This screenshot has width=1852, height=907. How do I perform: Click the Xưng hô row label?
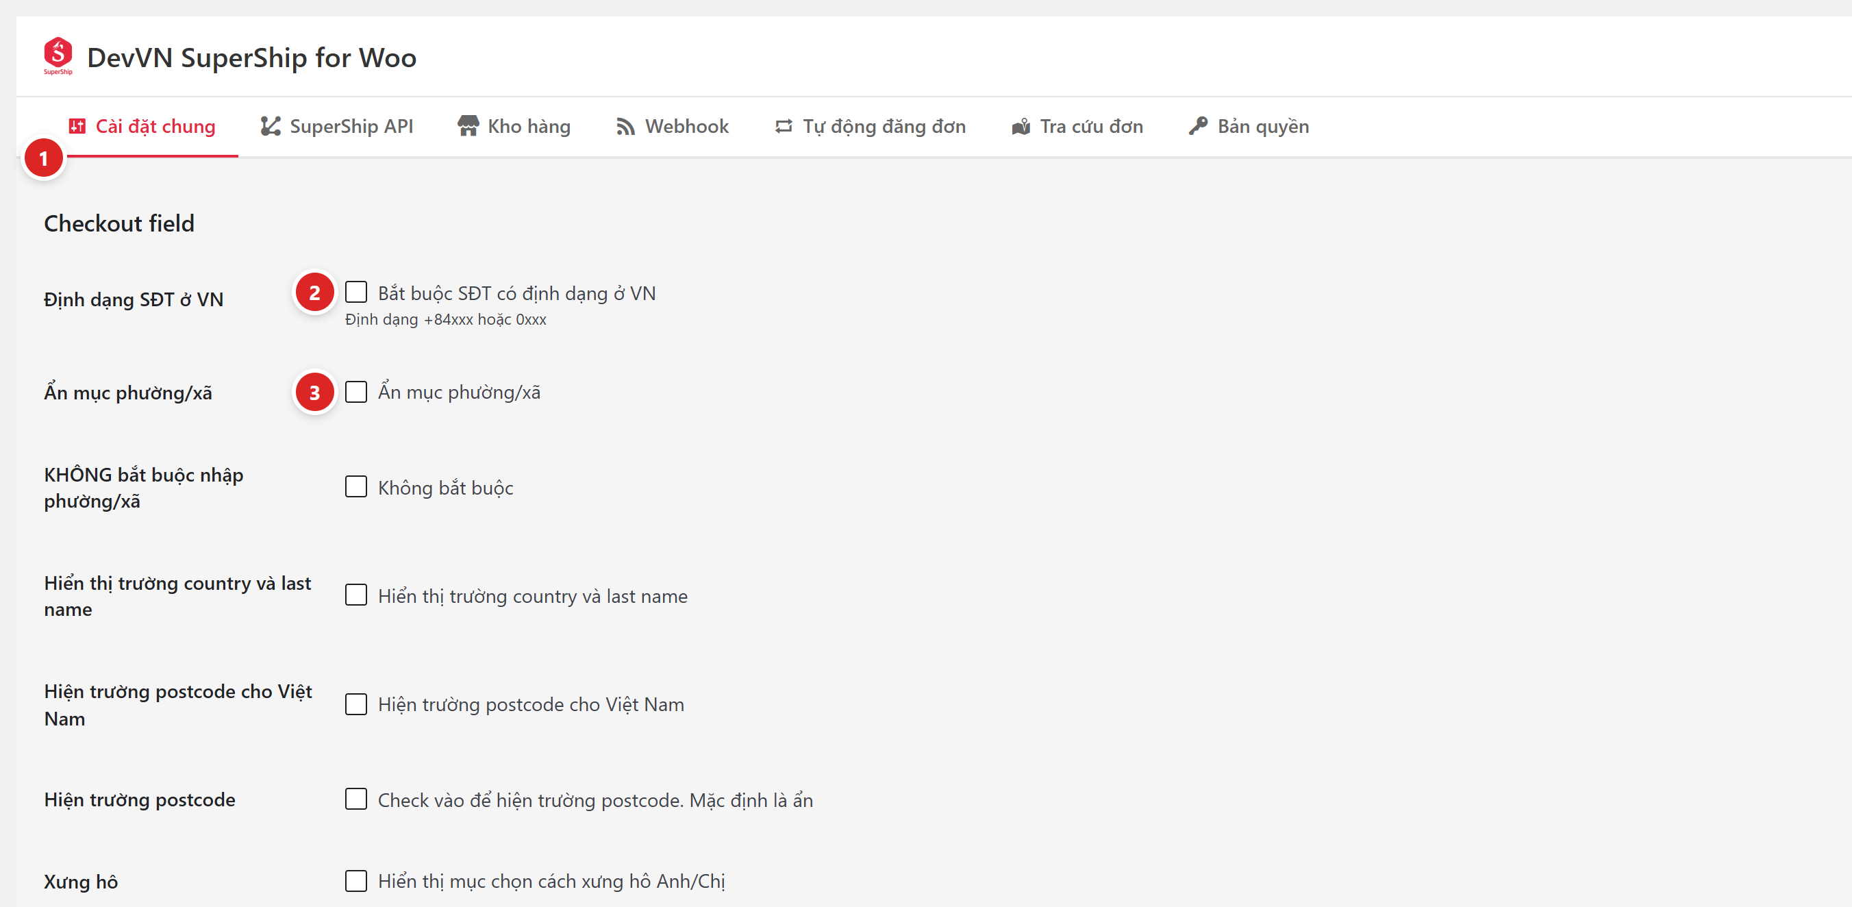click(x=81, y=882)
